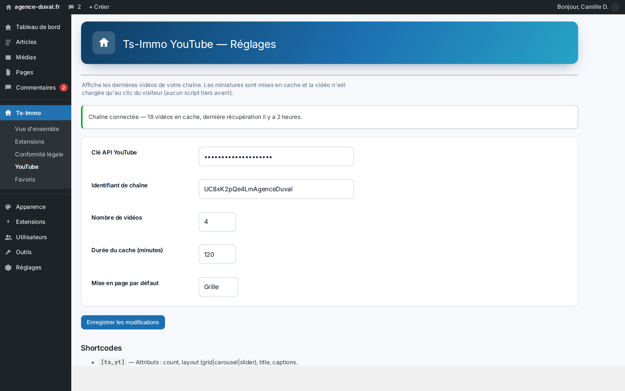
Task: Click the [ts_yt] shortcode text
Action: (113, 362)
